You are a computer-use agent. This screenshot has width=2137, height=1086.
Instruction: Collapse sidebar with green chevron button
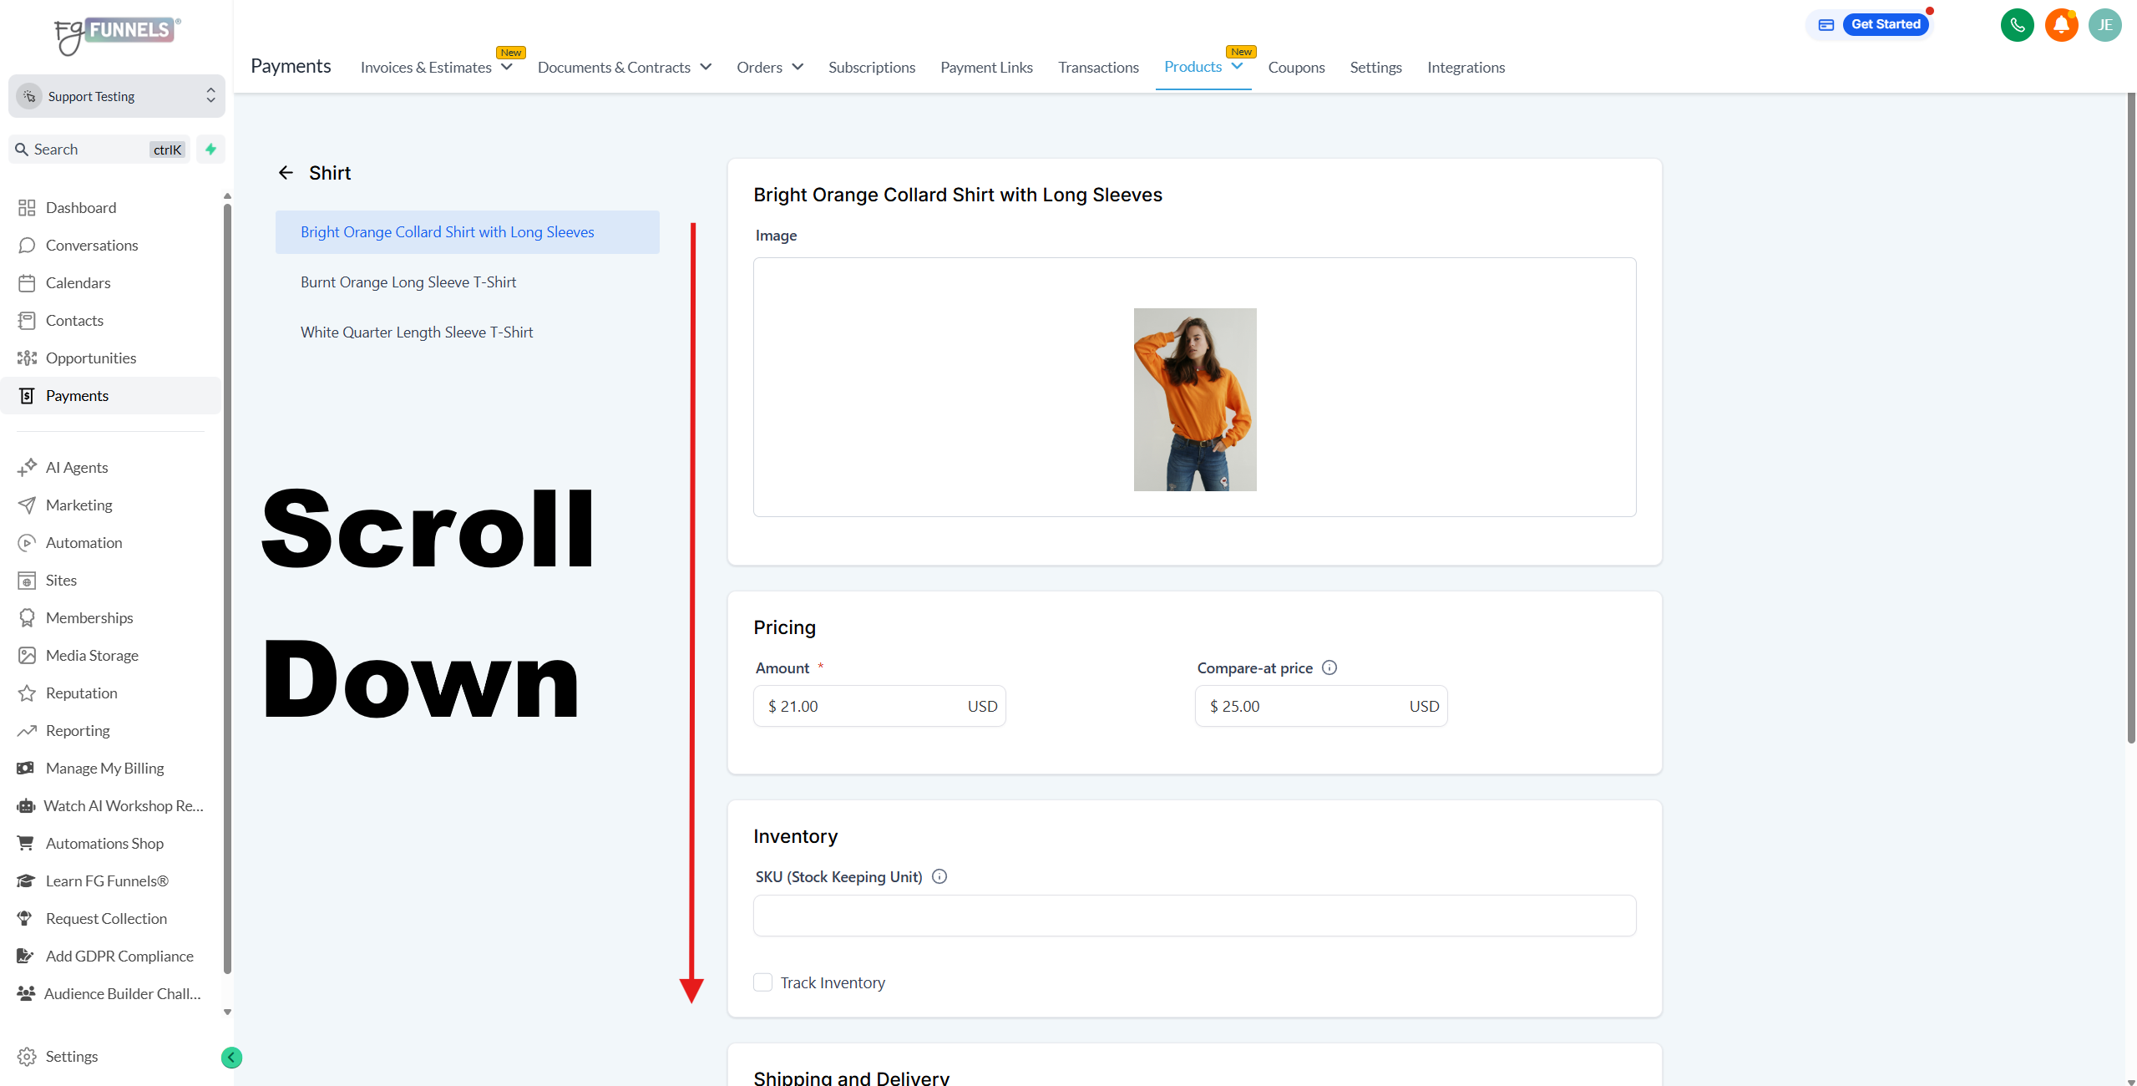click(x=231, y=1058)
